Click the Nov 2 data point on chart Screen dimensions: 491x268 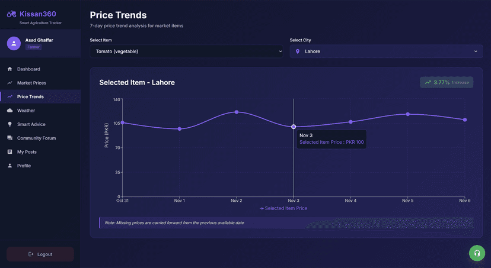tap(237, 112)
